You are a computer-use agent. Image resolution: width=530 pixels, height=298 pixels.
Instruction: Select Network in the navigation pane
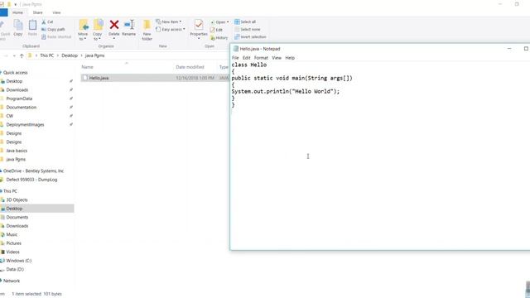[x=12, y=281]
